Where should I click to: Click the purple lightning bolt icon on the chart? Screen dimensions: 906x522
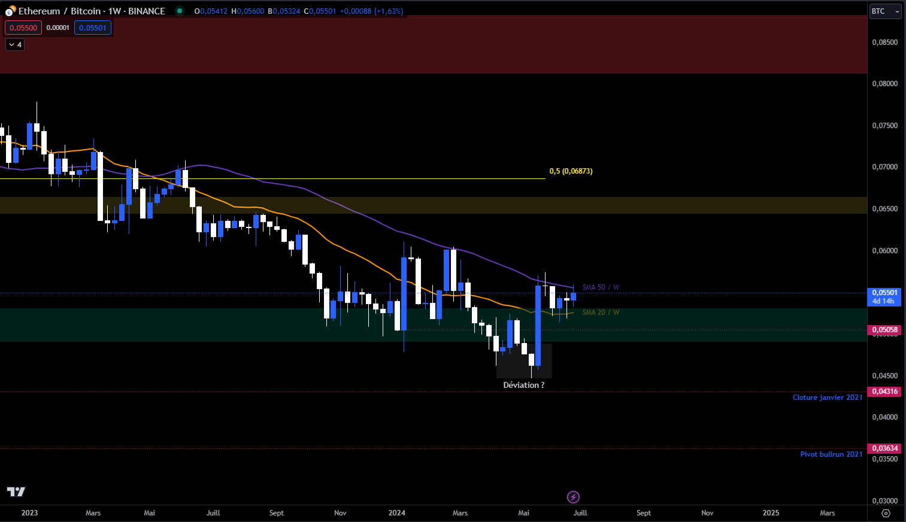tap(573, 497)
